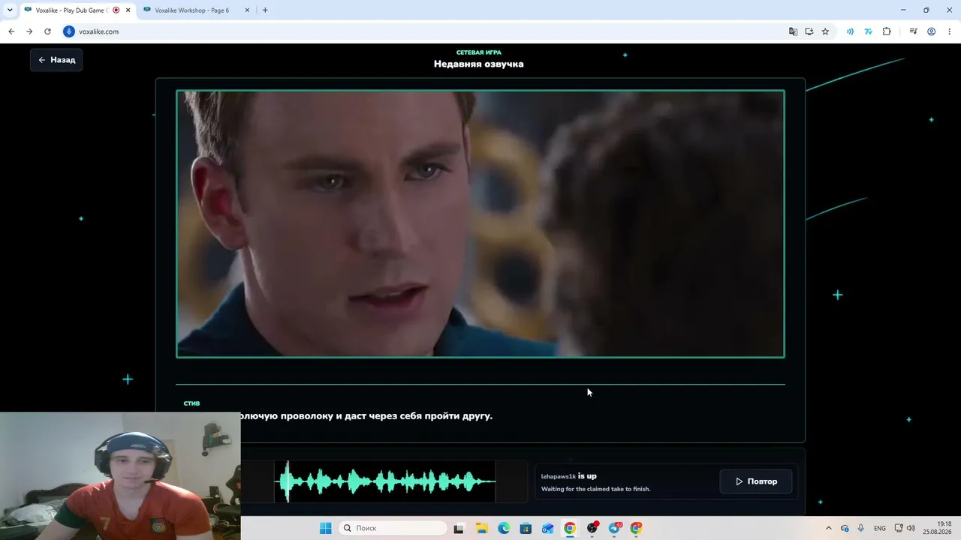This screenshot has width=961, height=540.
Task: Navigate back in browser history
Action: (11, 31)
